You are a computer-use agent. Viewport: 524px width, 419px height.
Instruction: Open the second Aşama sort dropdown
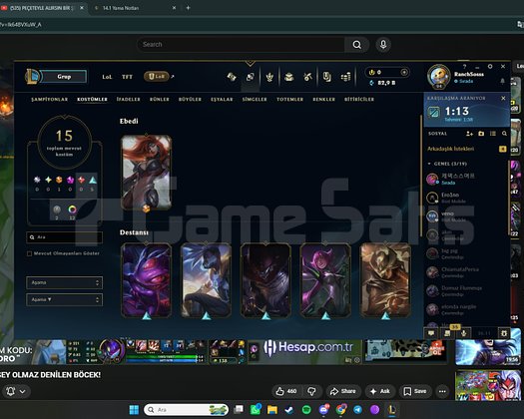click(64, 299)
